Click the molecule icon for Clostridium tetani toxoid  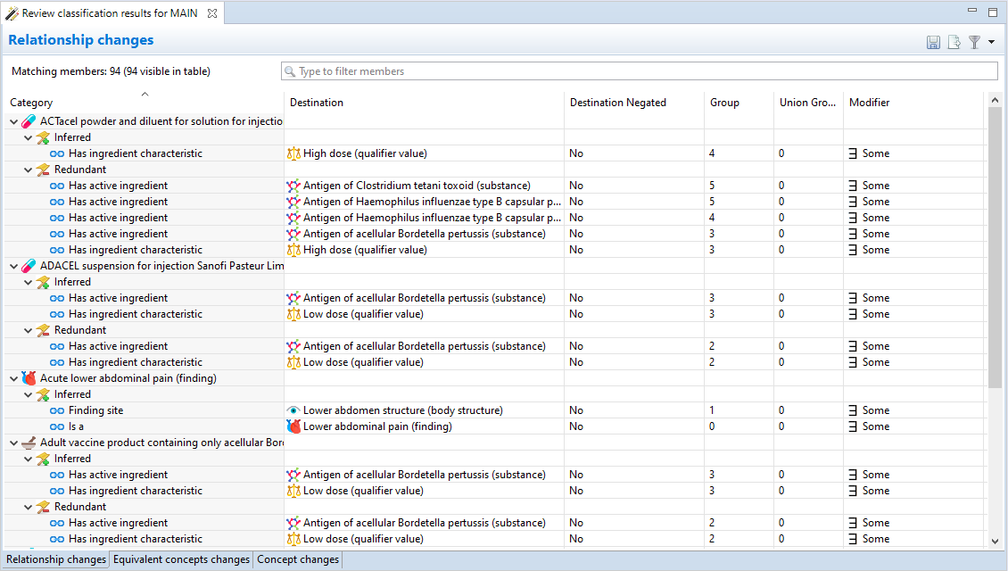293,186
